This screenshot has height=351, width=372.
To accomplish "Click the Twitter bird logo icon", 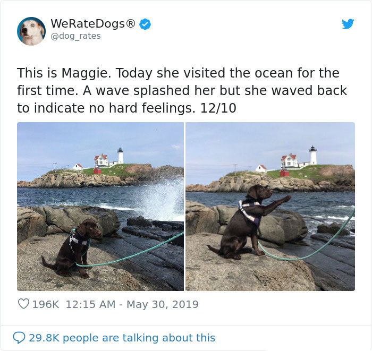I will click(x=348, y=24).
